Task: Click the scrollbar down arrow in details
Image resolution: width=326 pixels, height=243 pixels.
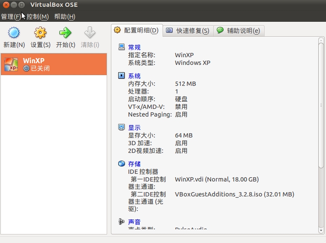Action: [321, 231]
